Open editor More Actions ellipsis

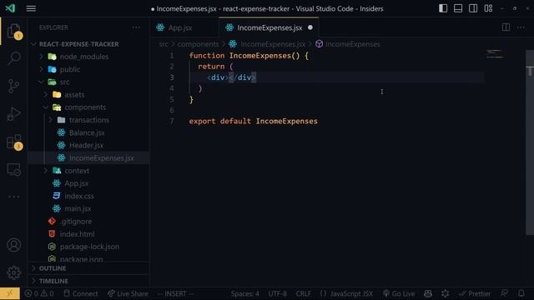coord(521,27)
